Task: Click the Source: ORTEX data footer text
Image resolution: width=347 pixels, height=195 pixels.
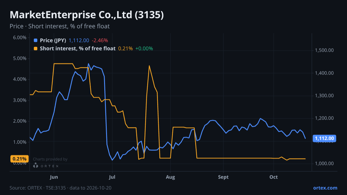Action: click(x=60, y=188)
